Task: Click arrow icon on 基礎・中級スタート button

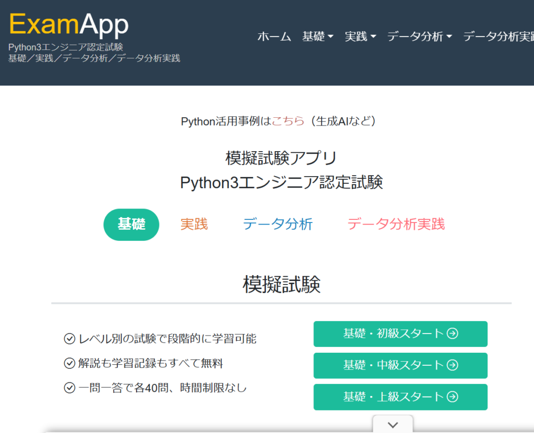Action: click(453, 365)
